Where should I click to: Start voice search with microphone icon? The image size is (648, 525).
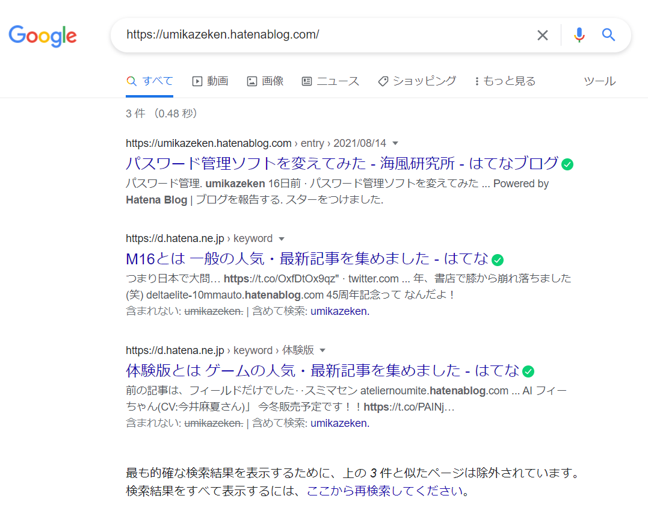579,35
